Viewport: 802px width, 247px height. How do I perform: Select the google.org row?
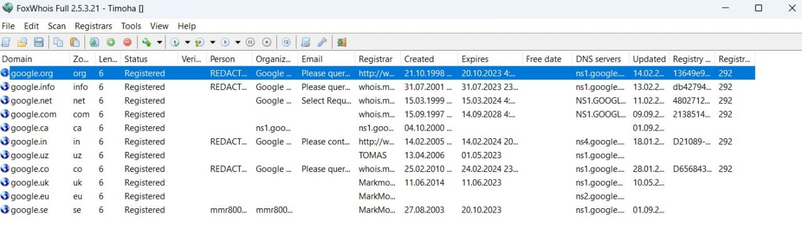(377, 73)
